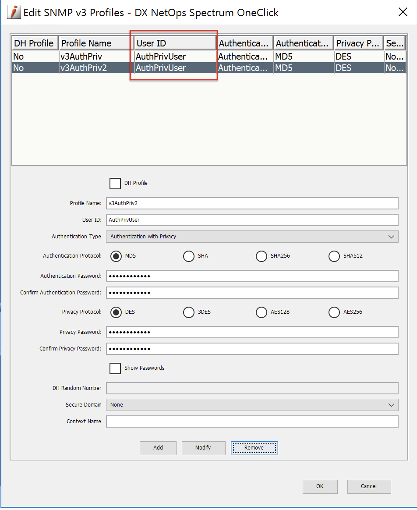Close the Edit SNMP v3 Profiles dialog
The width and height of the screenshot is (417, 510).
point(403,12)
